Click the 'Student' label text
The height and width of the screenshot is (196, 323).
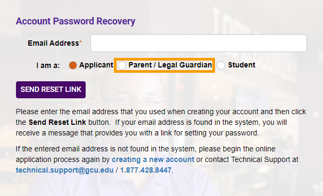pos(242,65)
